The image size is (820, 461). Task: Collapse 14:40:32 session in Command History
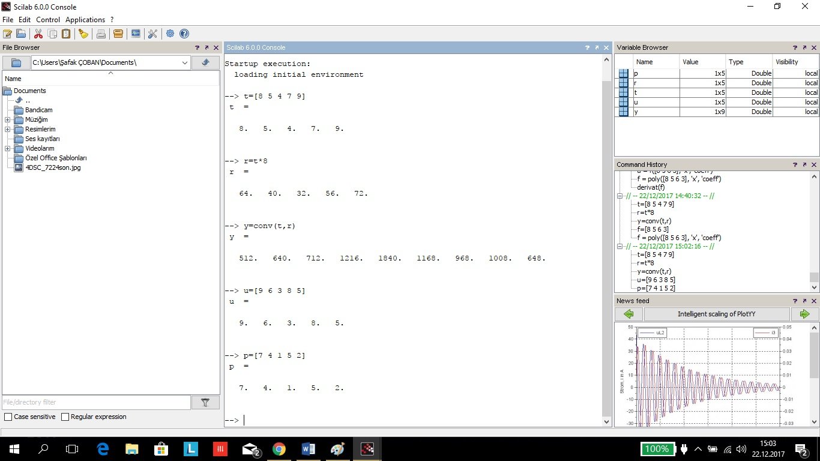620,196
